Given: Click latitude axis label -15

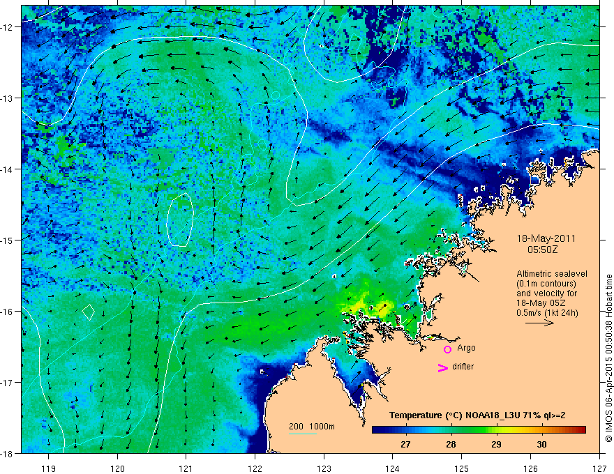Looking at the screenshot, I should (x=7, y=240).
